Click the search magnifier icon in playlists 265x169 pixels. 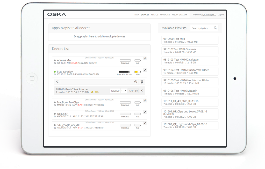(x=215, y=28)
